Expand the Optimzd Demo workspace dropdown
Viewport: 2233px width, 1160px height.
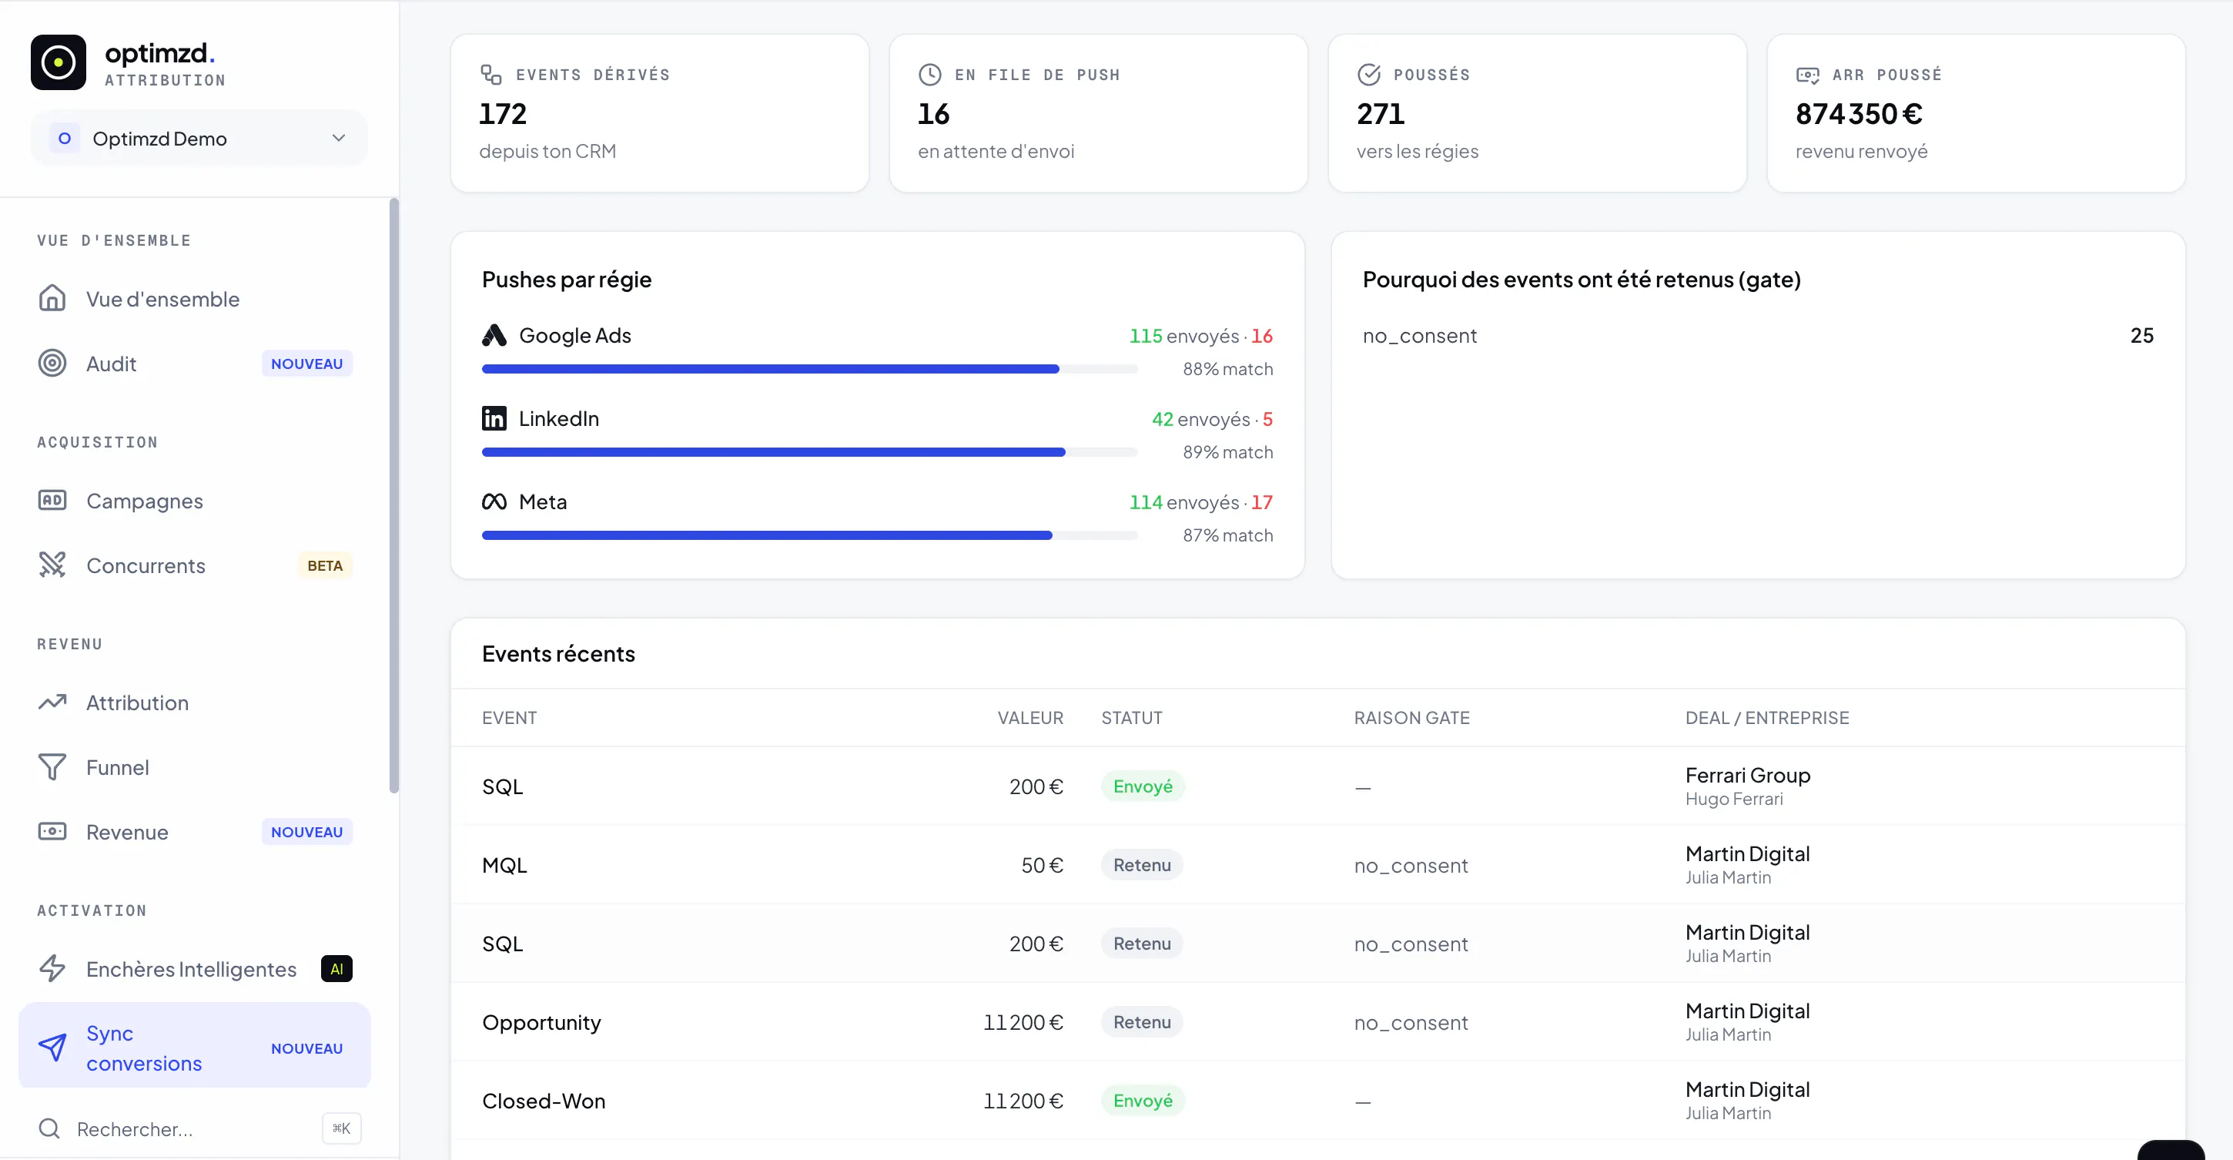coord(199,139)
